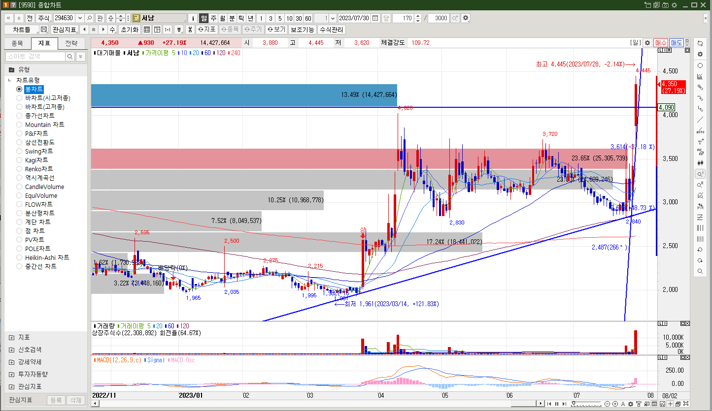Select 바차트(시고저종) chart type
The image size is (712, 411).
coord(44,98)
